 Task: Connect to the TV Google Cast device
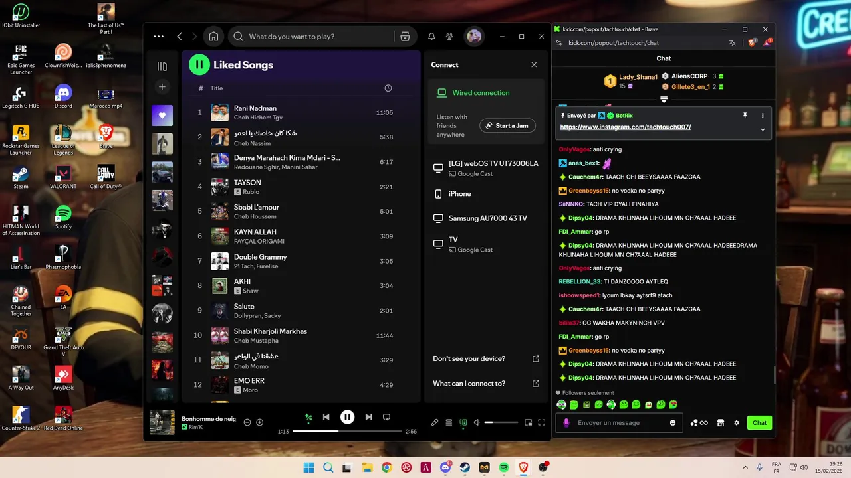[485, 244]
